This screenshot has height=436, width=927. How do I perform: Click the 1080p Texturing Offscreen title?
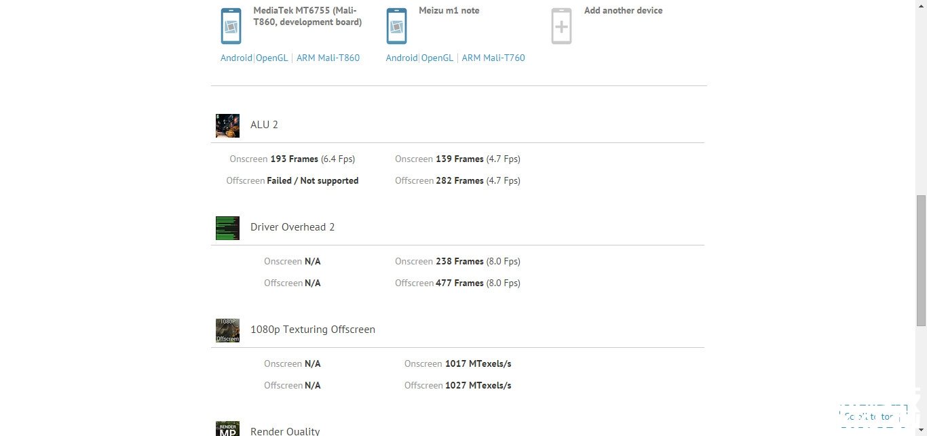313,330
